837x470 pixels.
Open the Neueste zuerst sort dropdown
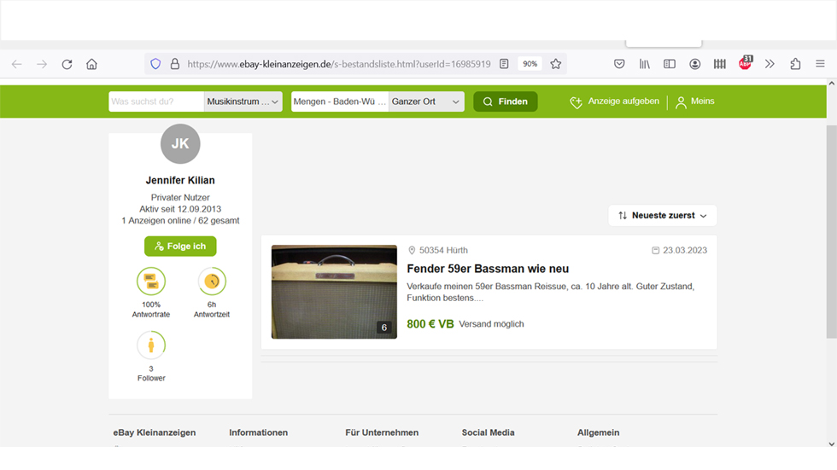point(663,215)
